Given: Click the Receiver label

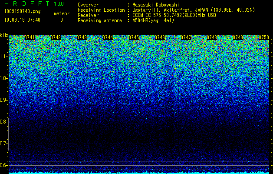Looking at the screenshot, I should tap(88, 15).
